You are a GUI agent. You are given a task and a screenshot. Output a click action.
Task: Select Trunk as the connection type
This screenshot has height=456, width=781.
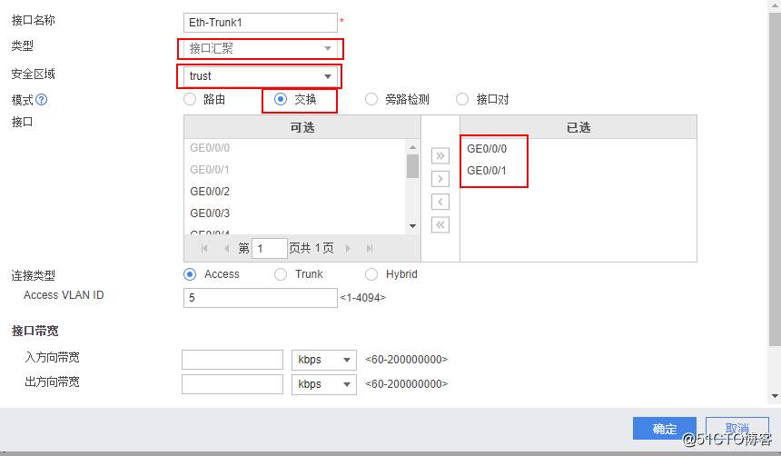[x=281, y=273]
